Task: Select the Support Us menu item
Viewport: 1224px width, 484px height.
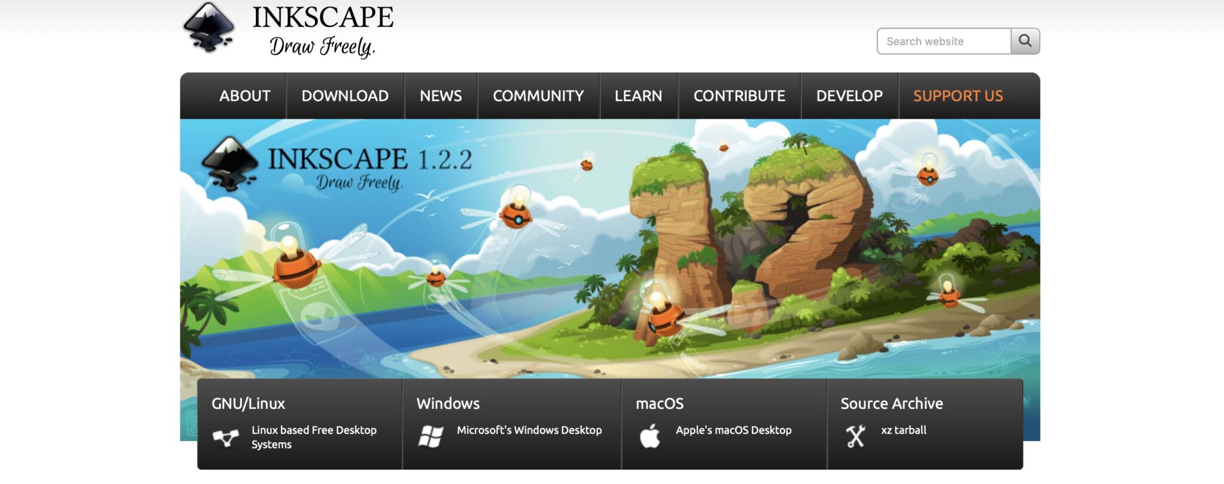Action: pos(958,96)
